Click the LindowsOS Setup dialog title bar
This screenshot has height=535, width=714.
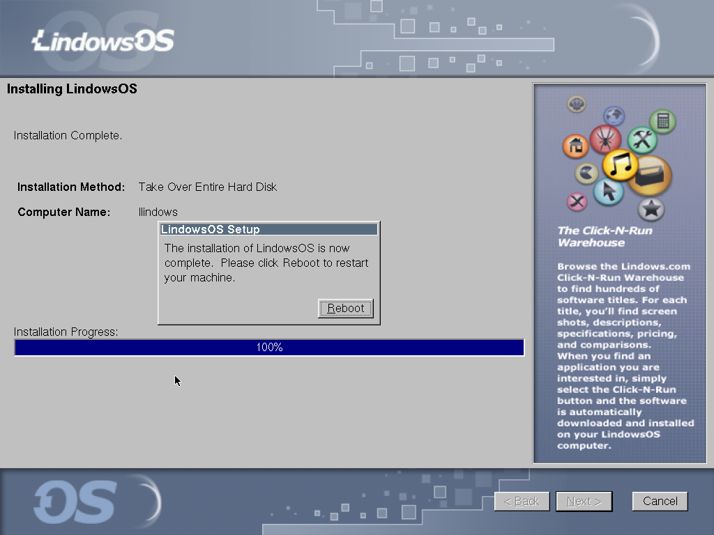(x=268, y=229)
